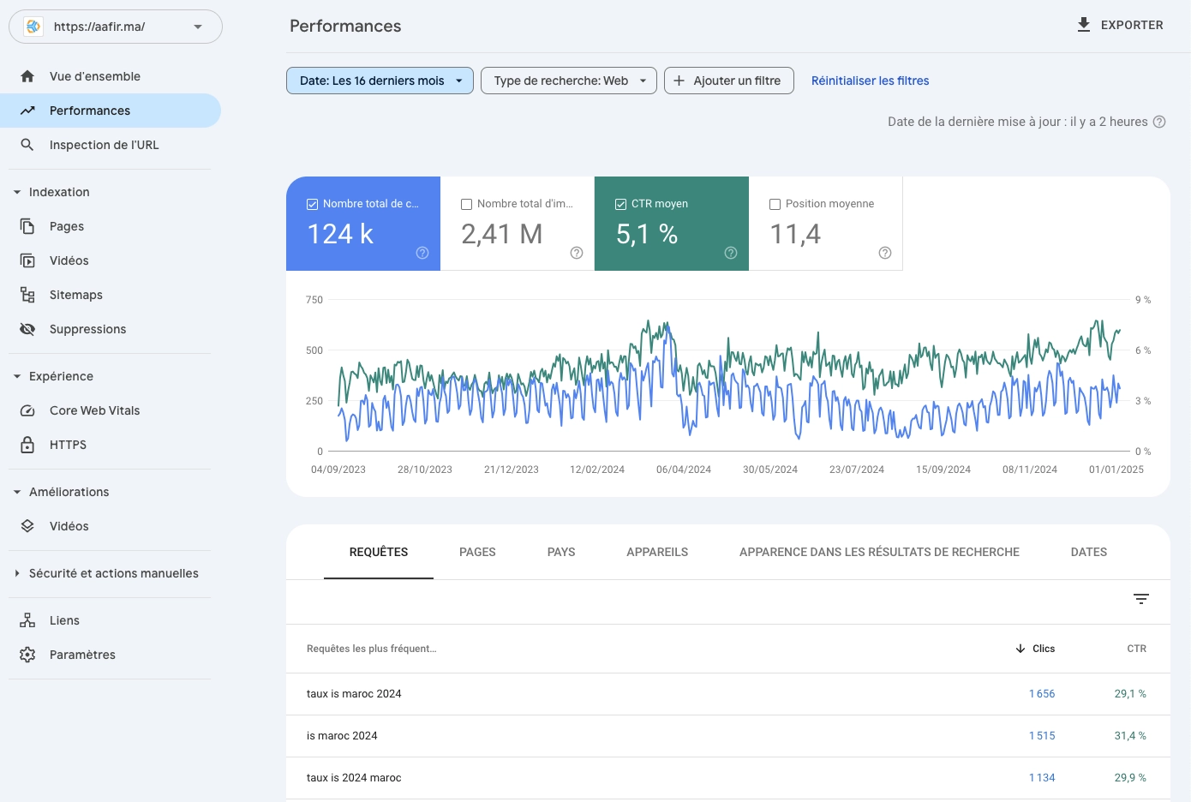Switch to the APPAREILS tab
This screenshot has width=1191, height=802.
click(657, 552)
